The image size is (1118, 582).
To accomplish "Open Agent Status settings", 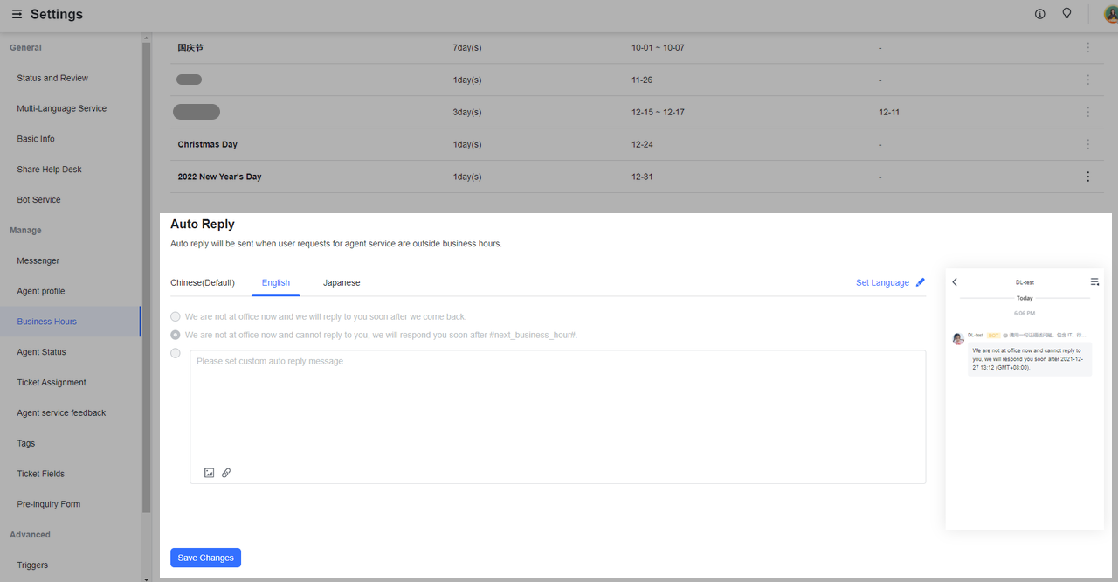I will (41, 352).
